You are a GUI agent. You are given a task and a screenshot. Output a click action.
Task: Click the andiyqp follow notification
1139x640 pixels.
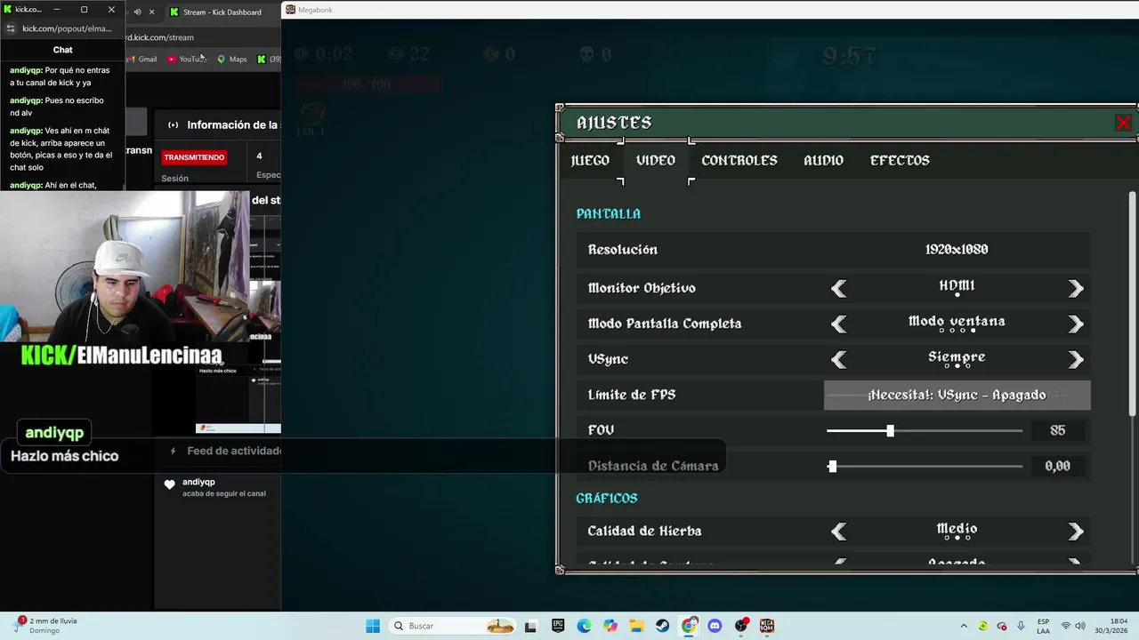(223, 487)
